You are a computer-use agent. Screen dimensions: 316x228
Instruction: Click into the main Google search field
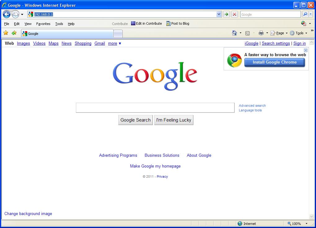coord(155,108)
